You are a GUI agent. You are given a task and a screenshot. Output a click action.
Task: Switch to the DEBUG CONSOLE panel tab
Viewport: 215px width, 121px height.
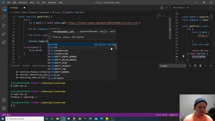click(x=40, y=66)
